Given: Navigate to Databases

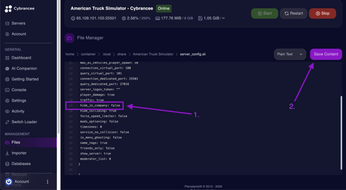Looking at the screenshot, I should [x=21, y=164].
